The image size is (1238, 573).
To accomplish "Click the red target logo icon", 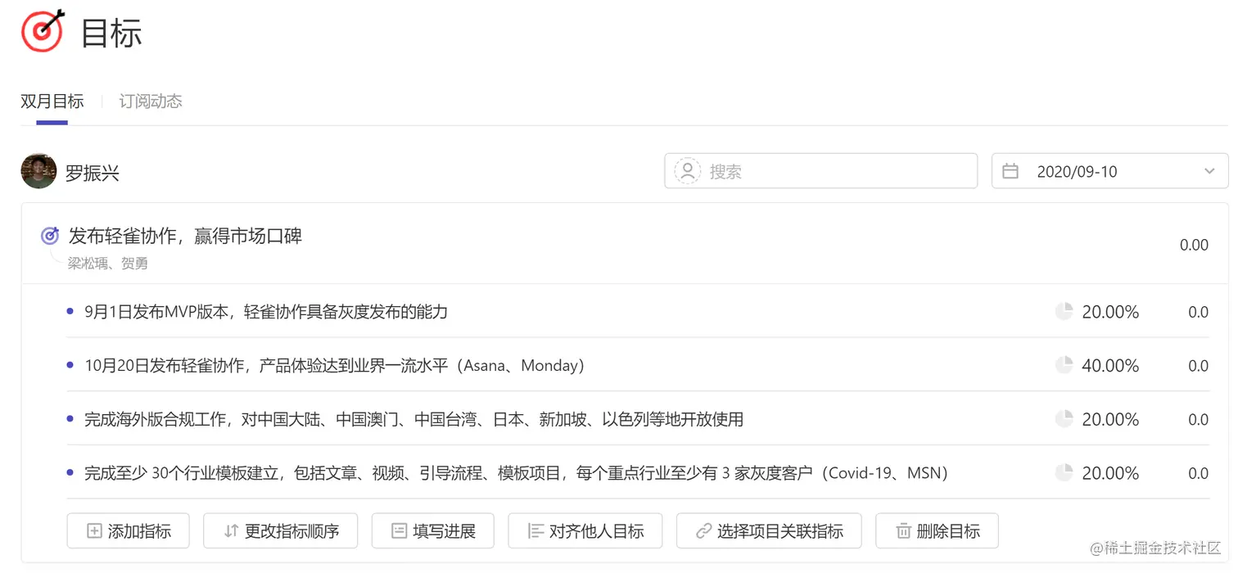I will 43,31.
